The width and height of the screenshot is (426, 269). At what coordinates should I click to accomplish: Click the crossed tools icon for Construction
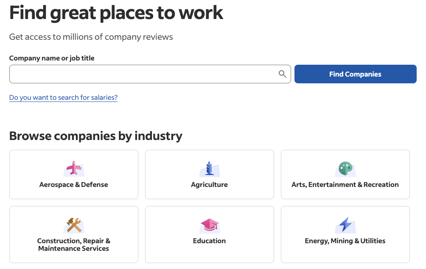click(73, 225)
